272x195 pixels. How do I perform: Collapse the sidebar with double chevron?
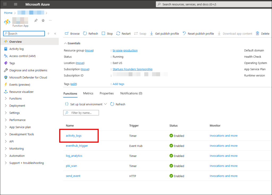coord(55,34)
